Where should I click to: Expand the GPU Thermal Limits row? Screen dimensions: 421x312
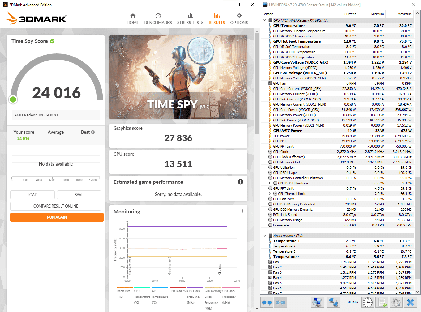(270, 194)
